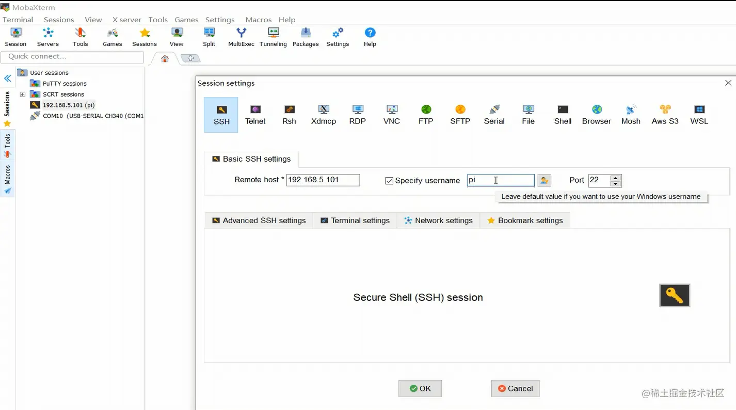Switch to Network settings tab
The image size is (736, 410).
[438, 220]
